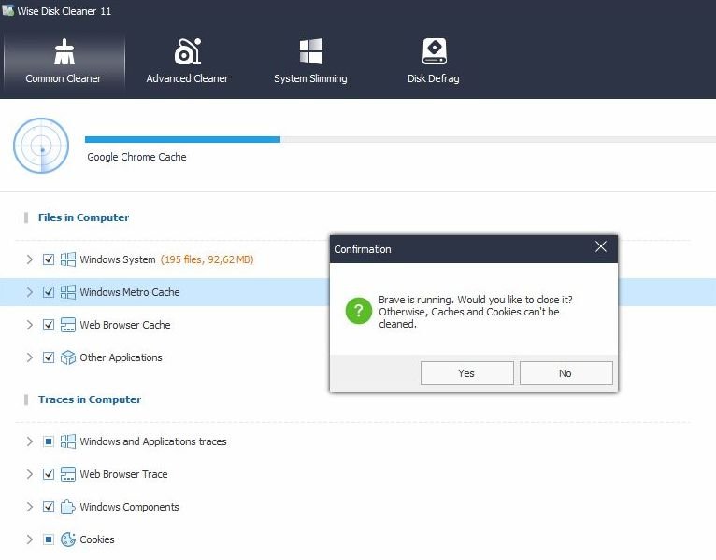The image size is (716, 560).
Task: Select the Cookies label
Action: [x=97, y=539]
